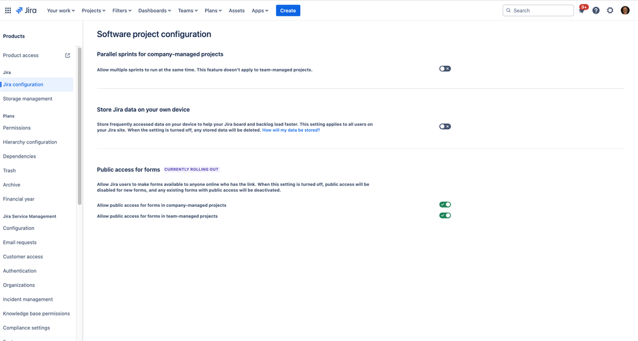The image size is (638, 341).
Task: Click the Jira logo
Action: (26, 11)
